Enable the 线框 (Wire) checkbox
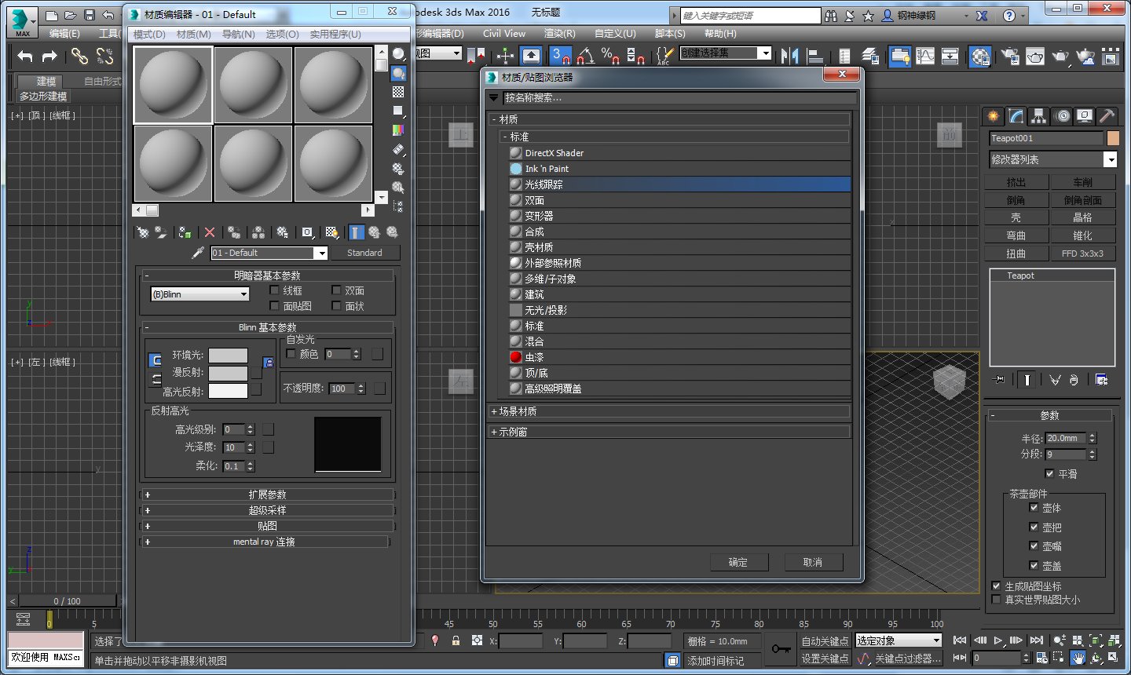 coord(274,290)
